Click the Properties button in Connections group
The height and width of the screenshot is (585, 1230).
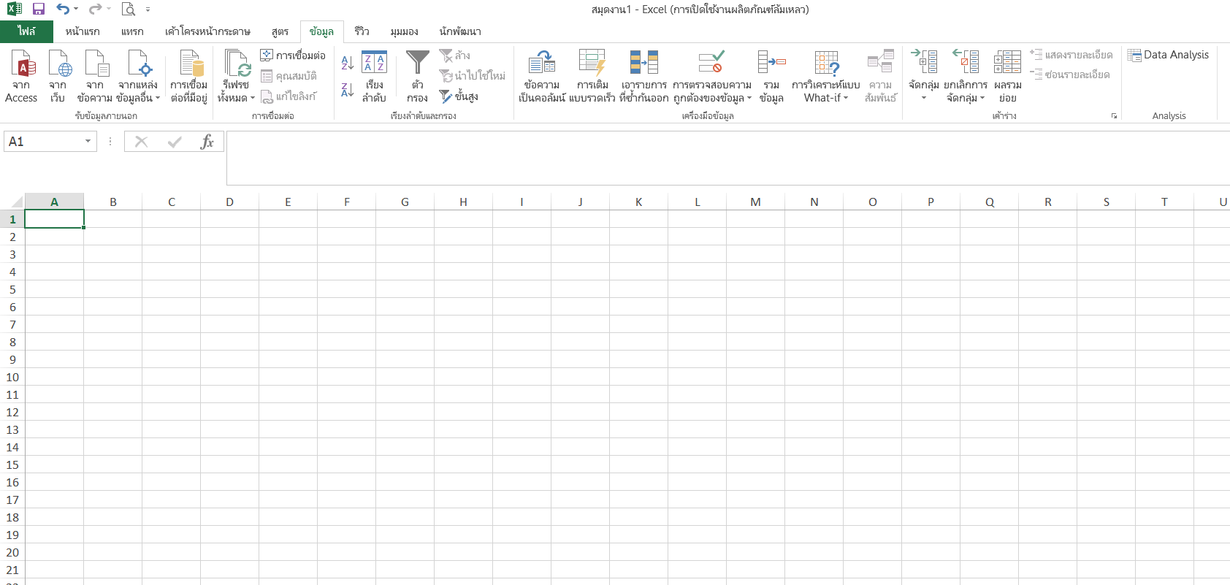click(289, 76)
